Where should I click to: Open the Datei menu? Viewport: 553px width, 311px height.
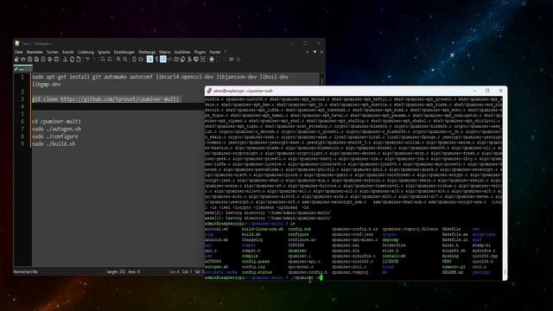coord(19,52)
